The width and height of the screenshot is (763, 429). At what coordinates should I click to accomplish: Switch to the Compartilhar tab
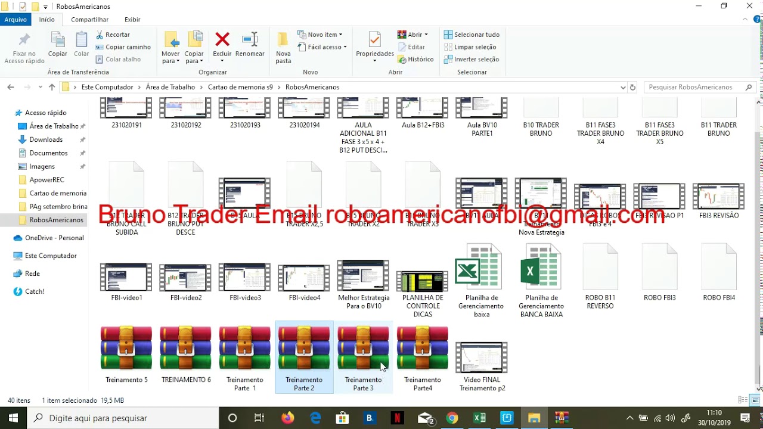pos(90,20)
